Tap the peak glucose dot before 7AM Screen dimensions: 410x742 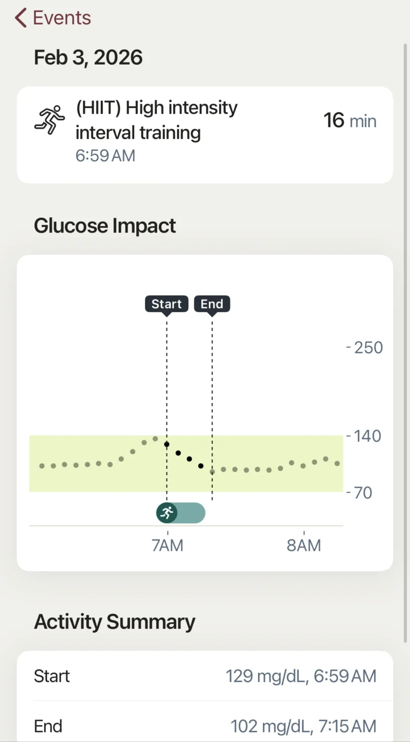155,439
